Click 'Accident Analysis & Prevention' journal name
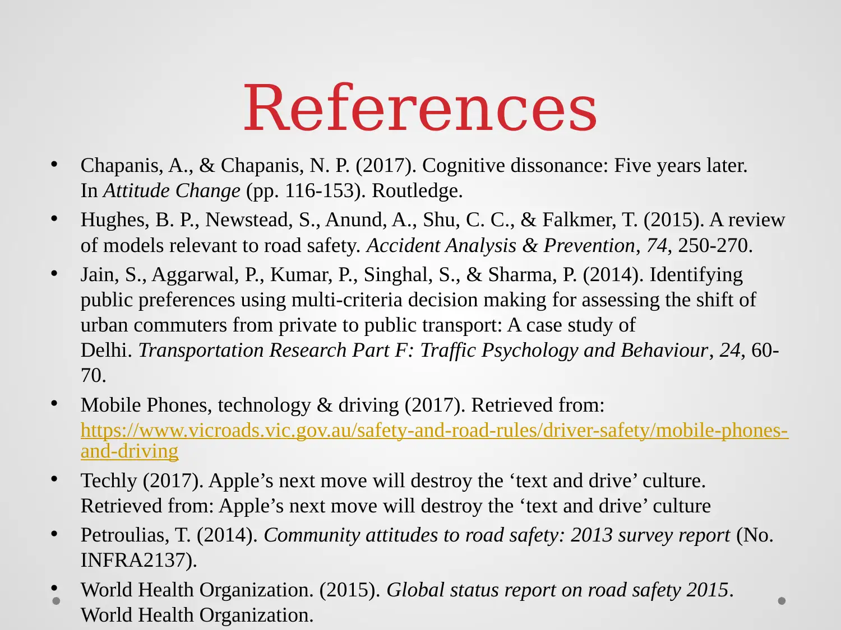 click(501, 245)
